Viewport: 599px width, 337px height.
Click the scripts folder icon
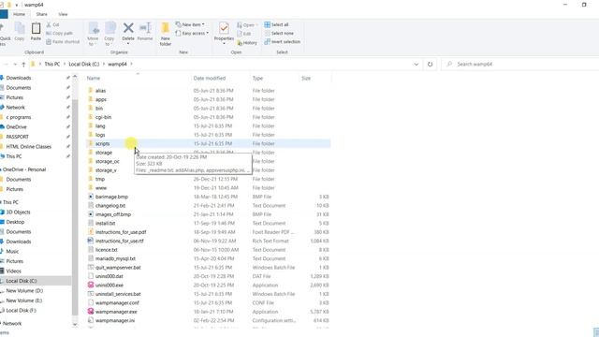pos(91,143)
